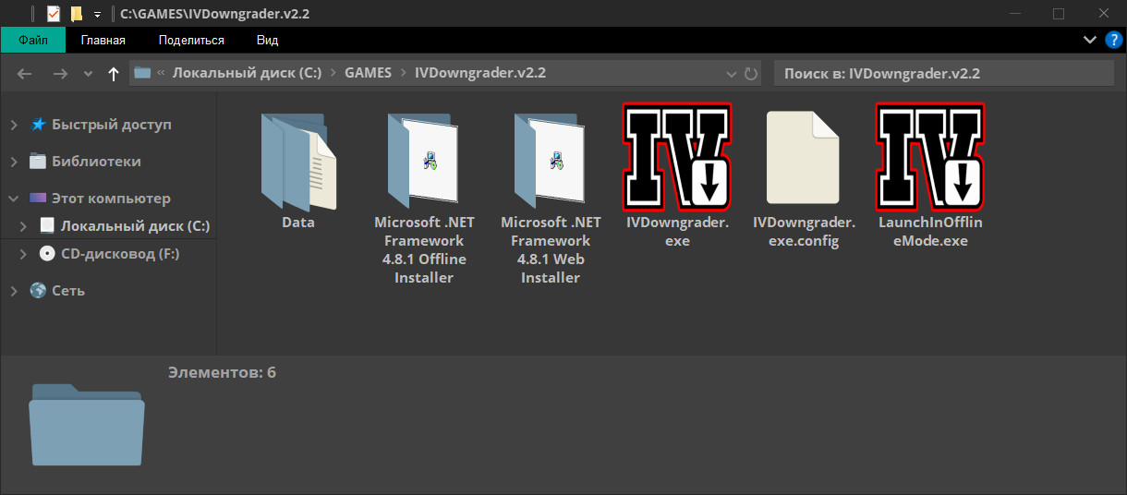Click the CD-дисковод disc icon
Screen dimensions: 1127x495
(x=47, y=253)
